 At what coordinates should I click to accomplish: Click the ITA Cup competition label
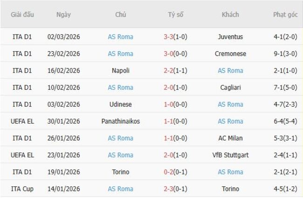23,189
